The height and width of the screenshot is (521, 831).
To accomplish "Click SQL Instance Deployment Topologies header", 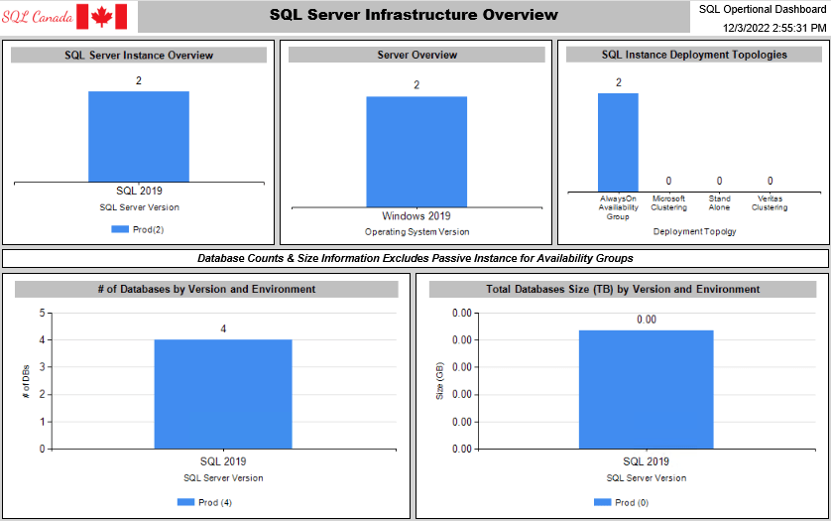I will 694,56.
